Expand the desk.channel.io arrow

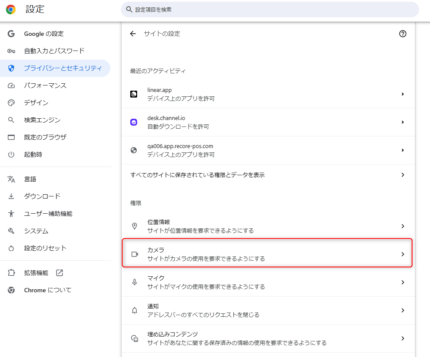[402, 122]
